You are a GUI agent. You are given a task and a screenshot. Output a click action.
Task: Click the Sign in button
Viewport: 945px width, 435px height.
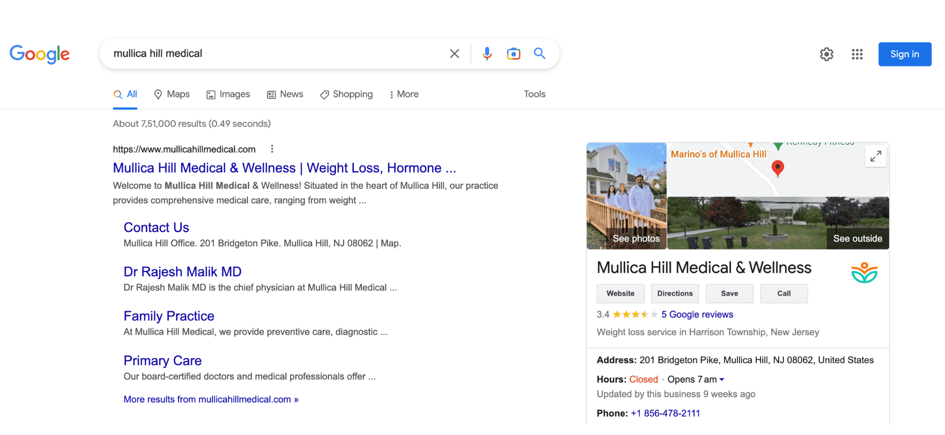coord(904,54)
